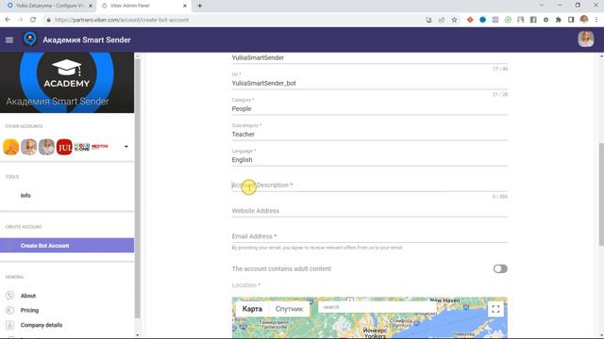
Task: Click the browser profile avatar in toolbar
Action: (x=584, y=19)
